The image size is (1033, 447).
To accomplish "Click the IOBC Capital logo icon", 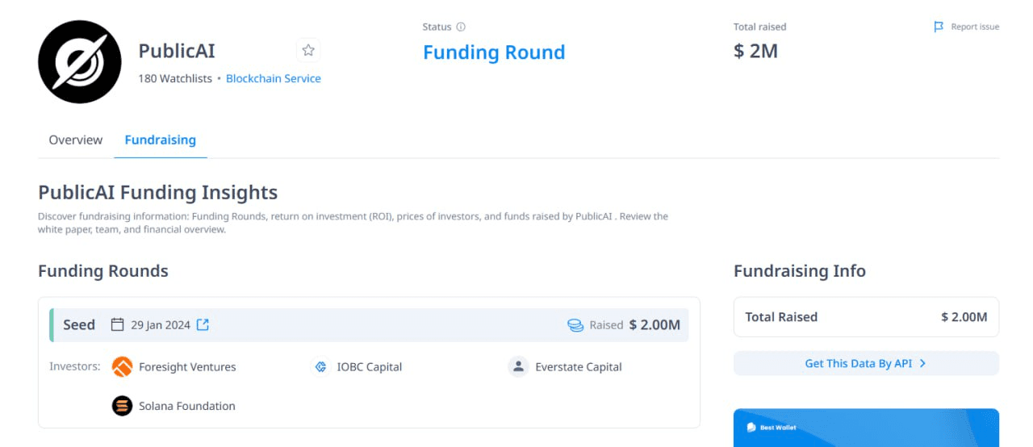I will click(321, 366).
